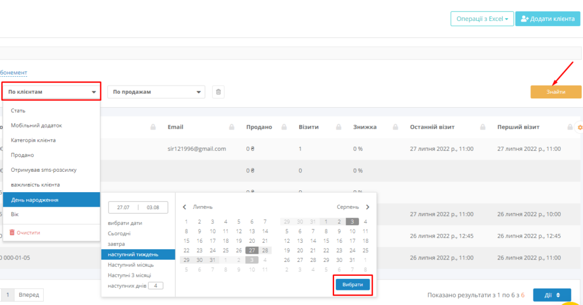Open the По продажам filter dropdown

pos(156,92)
